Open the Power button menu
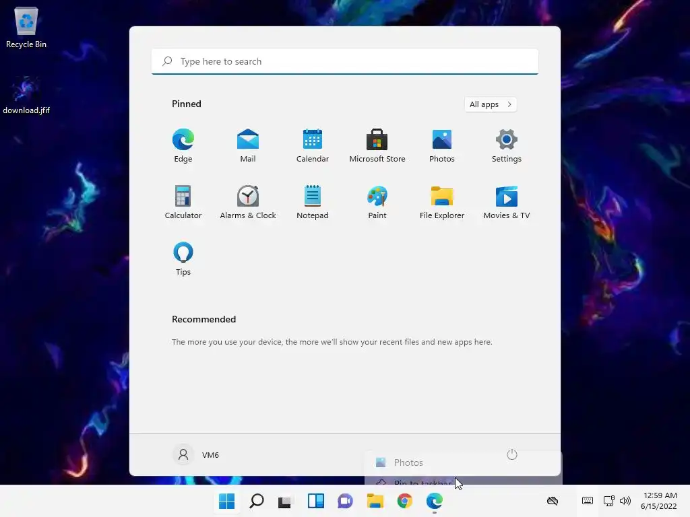This screenshot has height=517, width=690. click(x=512, y=454)
